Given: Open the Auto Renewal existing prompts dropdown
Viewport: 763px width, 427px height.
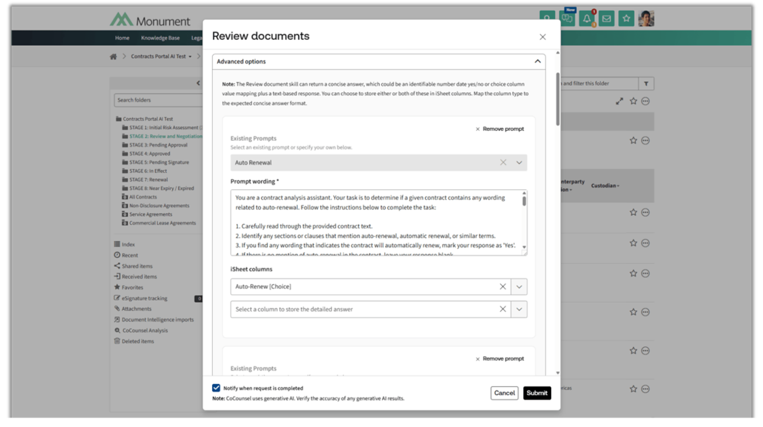Looking at the screenshot, I should pyautogui.click(x=519, y=163).
